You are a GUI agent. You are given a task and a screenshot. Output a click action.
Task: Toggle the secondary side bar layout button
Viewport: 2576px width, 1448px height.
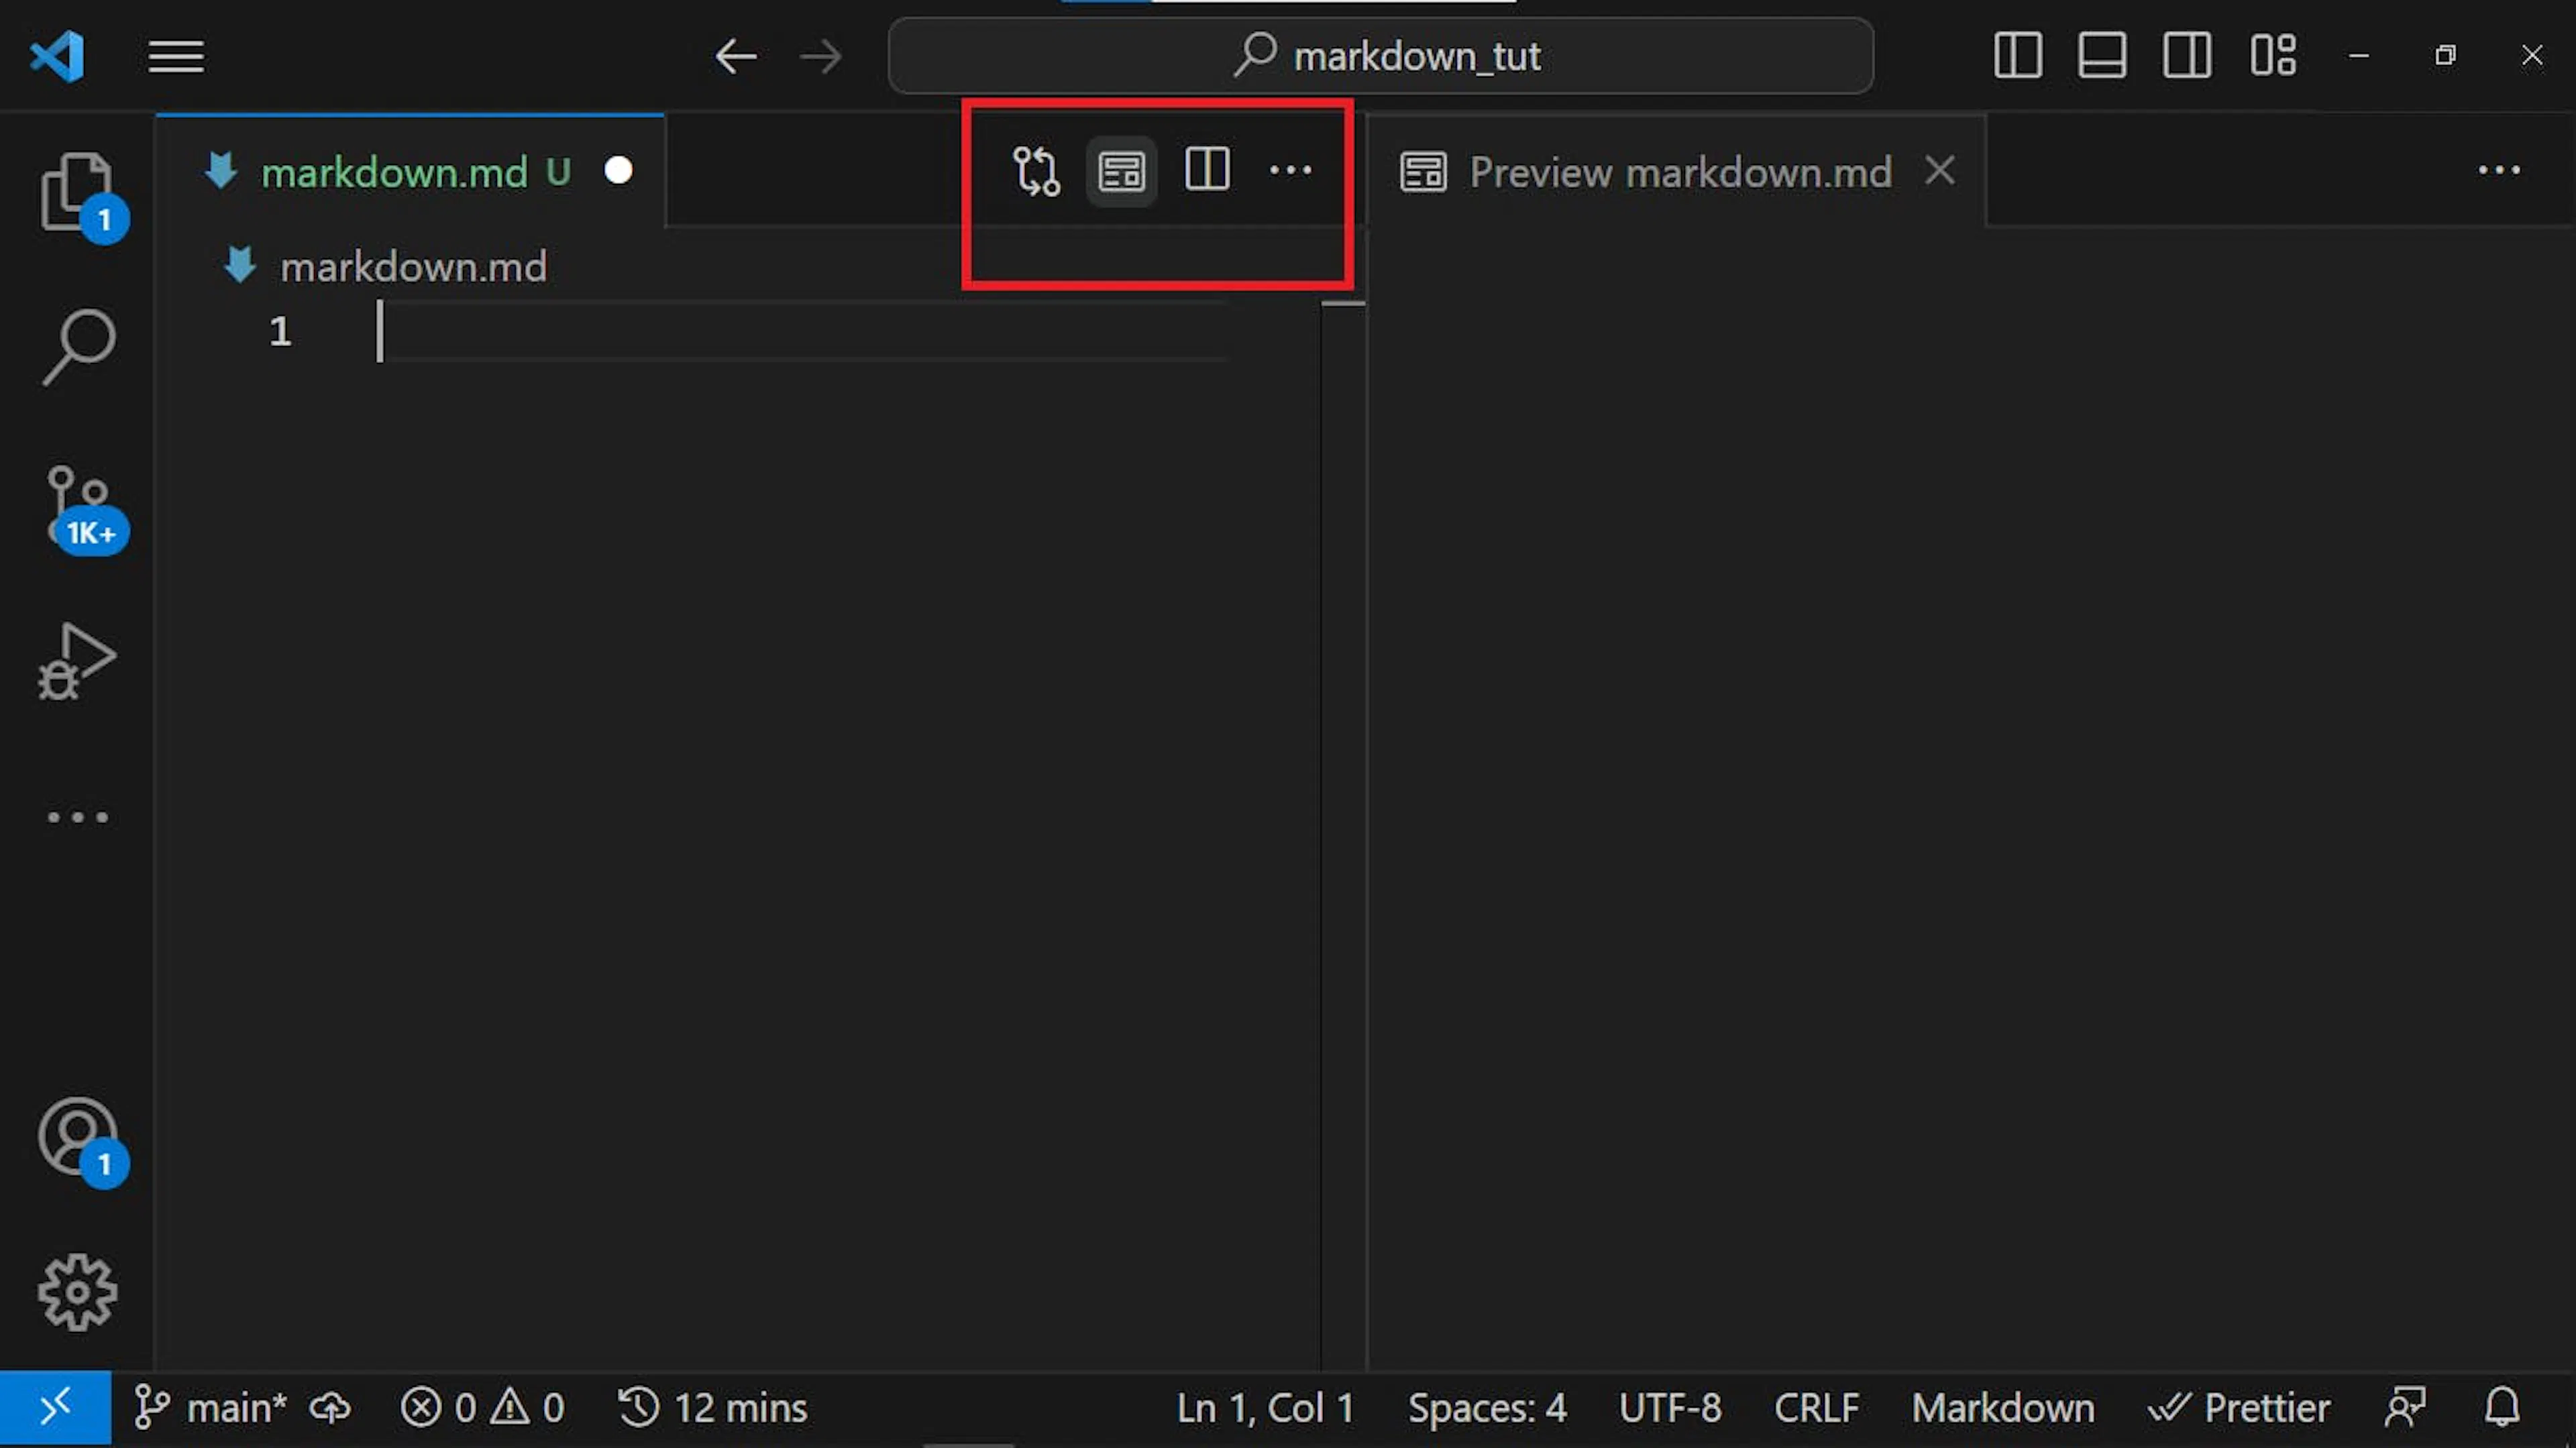click(2186, 55)
